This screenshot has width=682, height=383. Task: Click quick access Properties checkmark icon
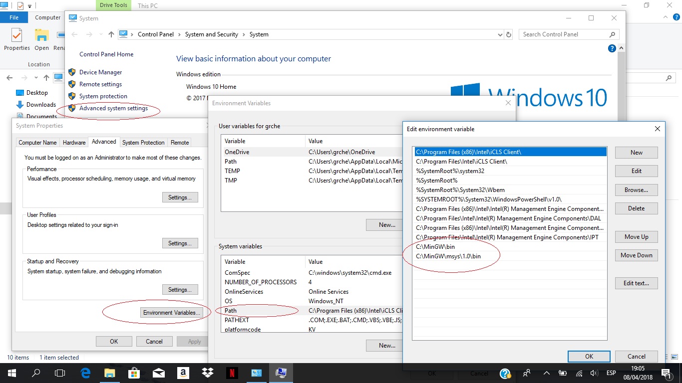coord(20,6)
